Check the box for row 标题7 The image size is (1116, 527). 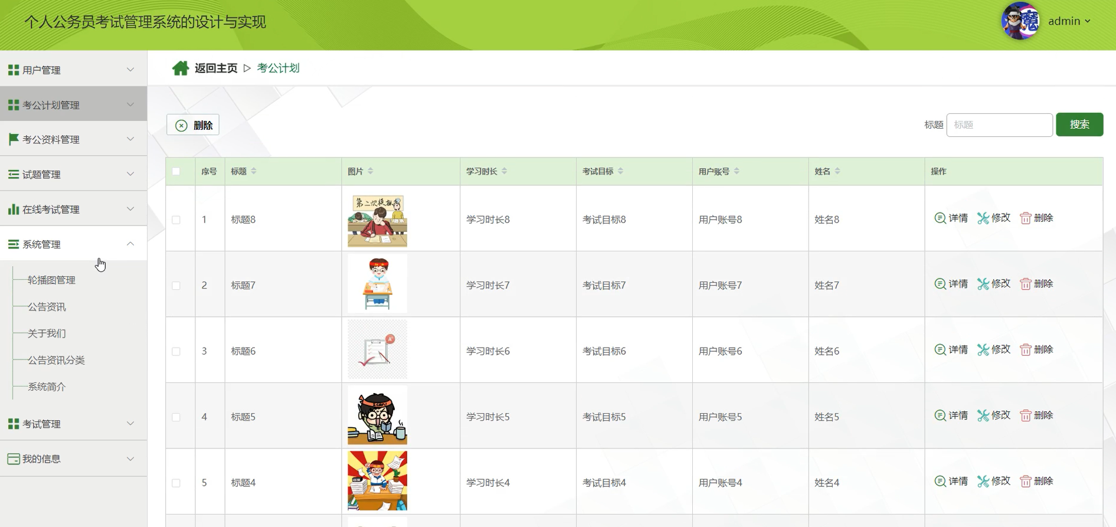[x=176, y=286]
